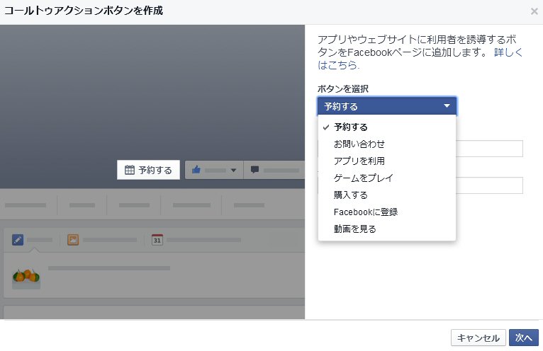Click the 次へ button
The height and width of the screenshot is (351, 543).
point(524,338)
